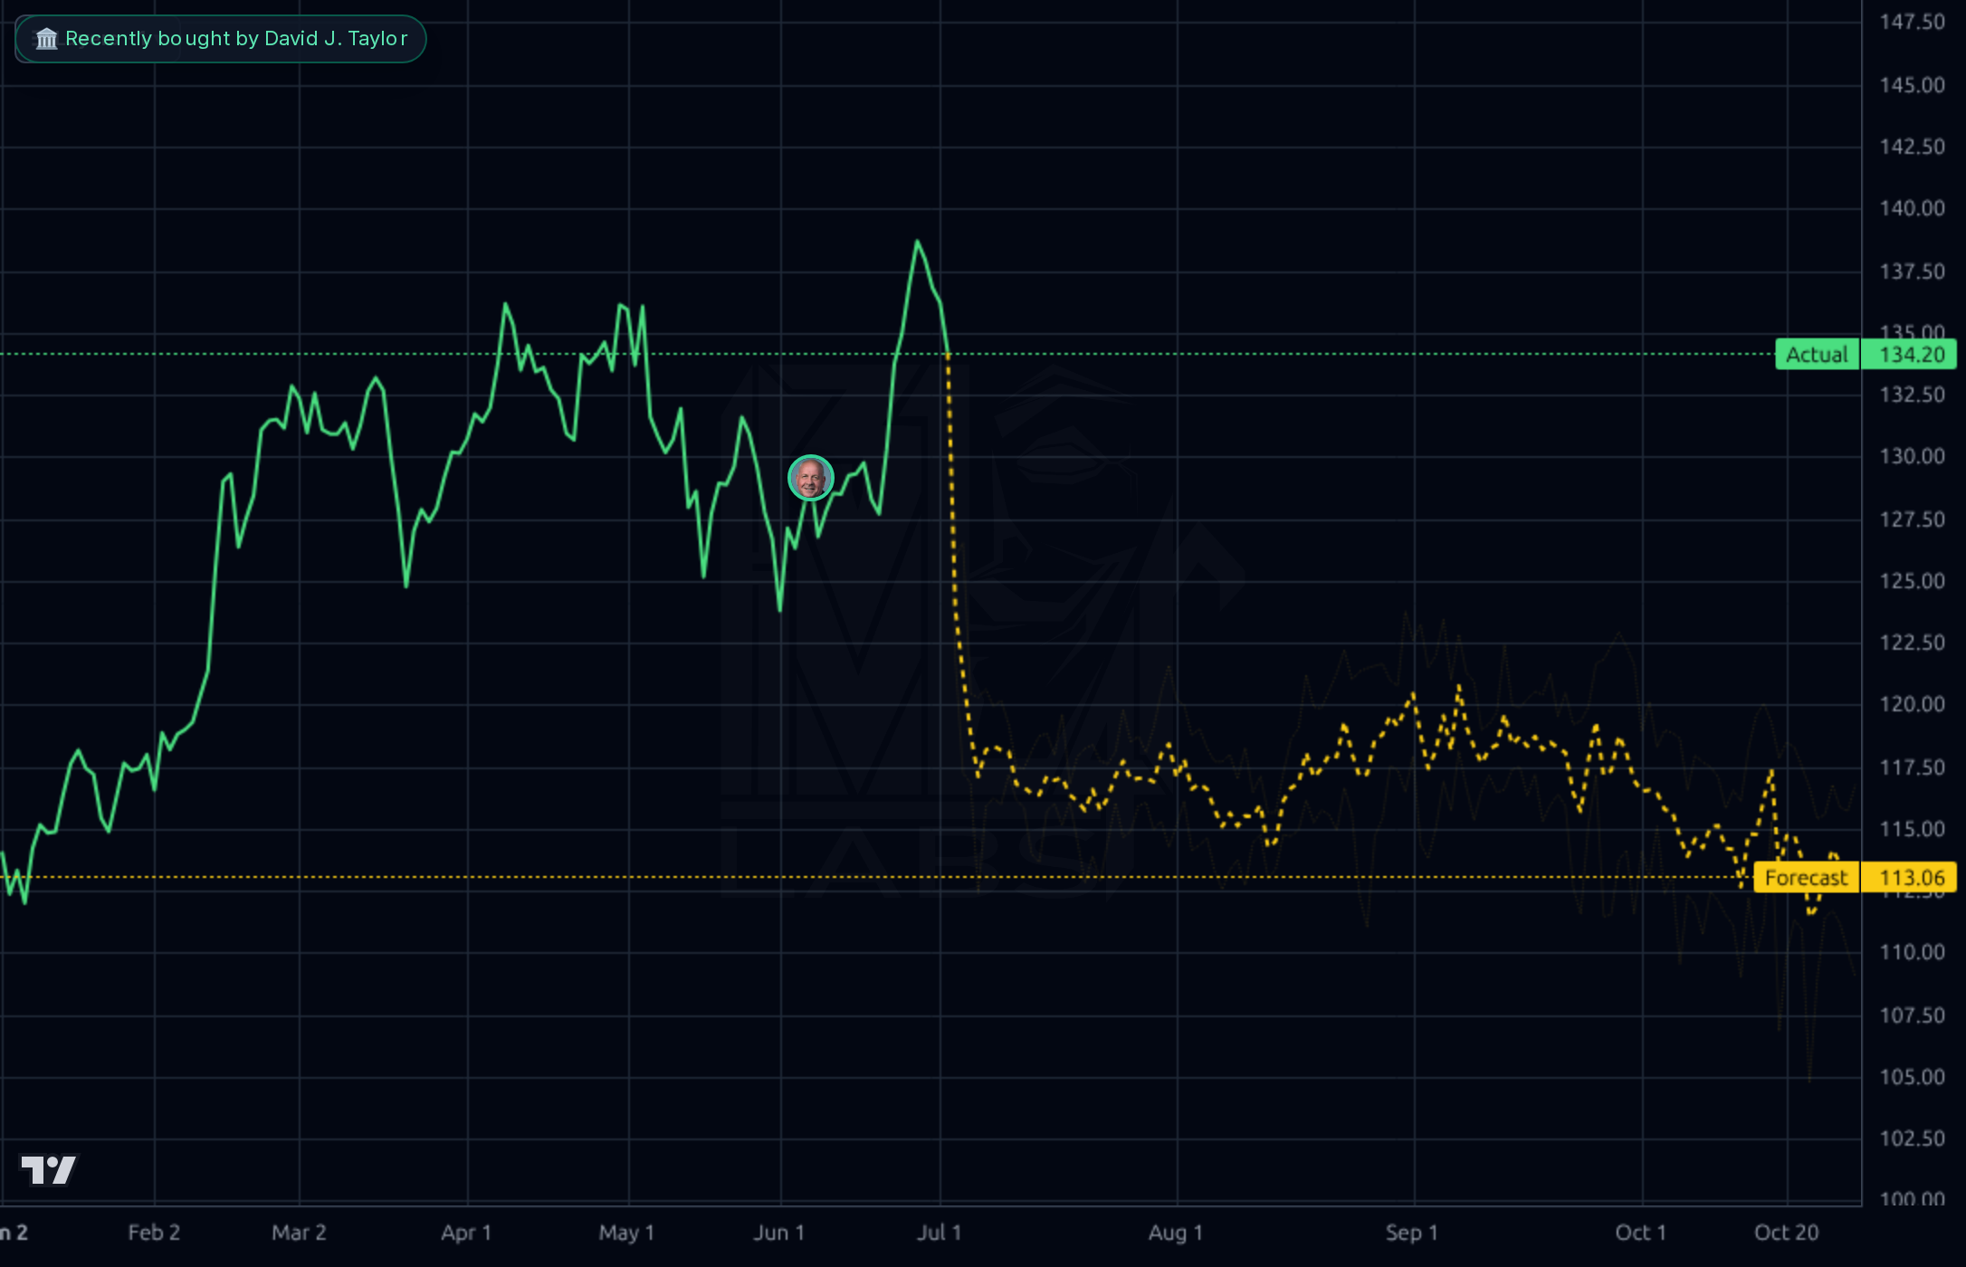The image size is (1966, 1267).
Task: Click the 120.00 price axis value
Action: (x=1912, y=704)
